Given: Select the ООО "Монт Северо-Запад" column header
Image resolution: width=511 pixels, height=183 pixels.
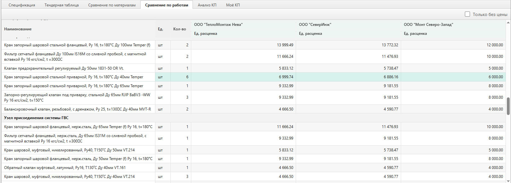Looking at the screenshot, I should (x=428, y=25).
